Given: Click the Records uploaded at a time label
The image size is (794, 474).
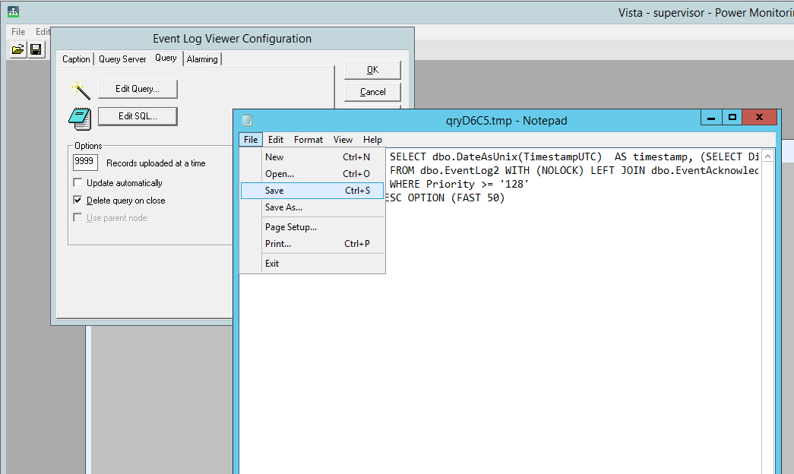Looking at the screenshot, I should (x=156, y=163).
